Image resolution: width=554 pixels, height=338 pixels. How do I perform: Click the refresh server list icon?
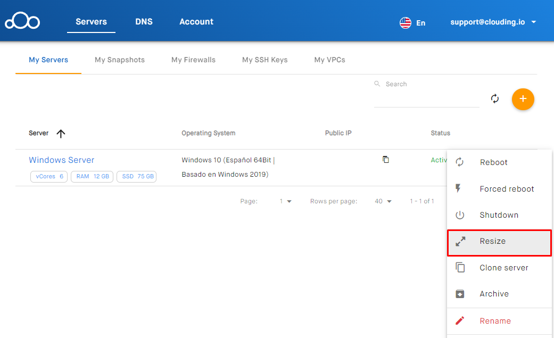[x=495, y=98]
